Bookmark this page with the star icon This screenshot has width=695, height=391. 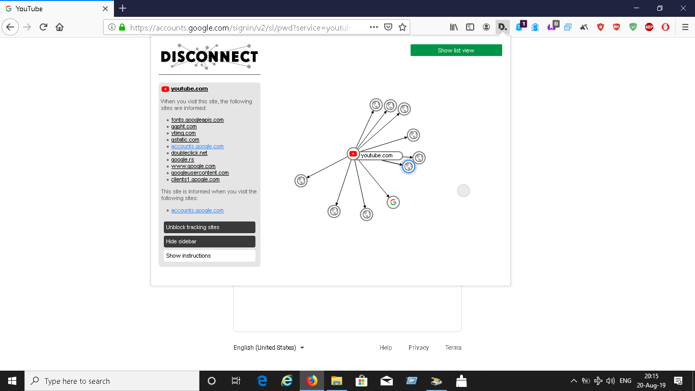point(402,27)
